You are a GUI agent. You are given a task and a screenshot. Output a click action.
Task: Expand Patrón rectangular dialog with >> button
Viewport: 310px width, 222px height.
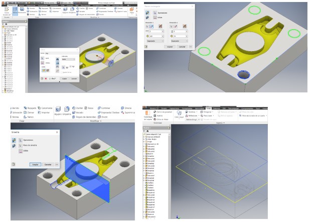(x=191, y=47)
